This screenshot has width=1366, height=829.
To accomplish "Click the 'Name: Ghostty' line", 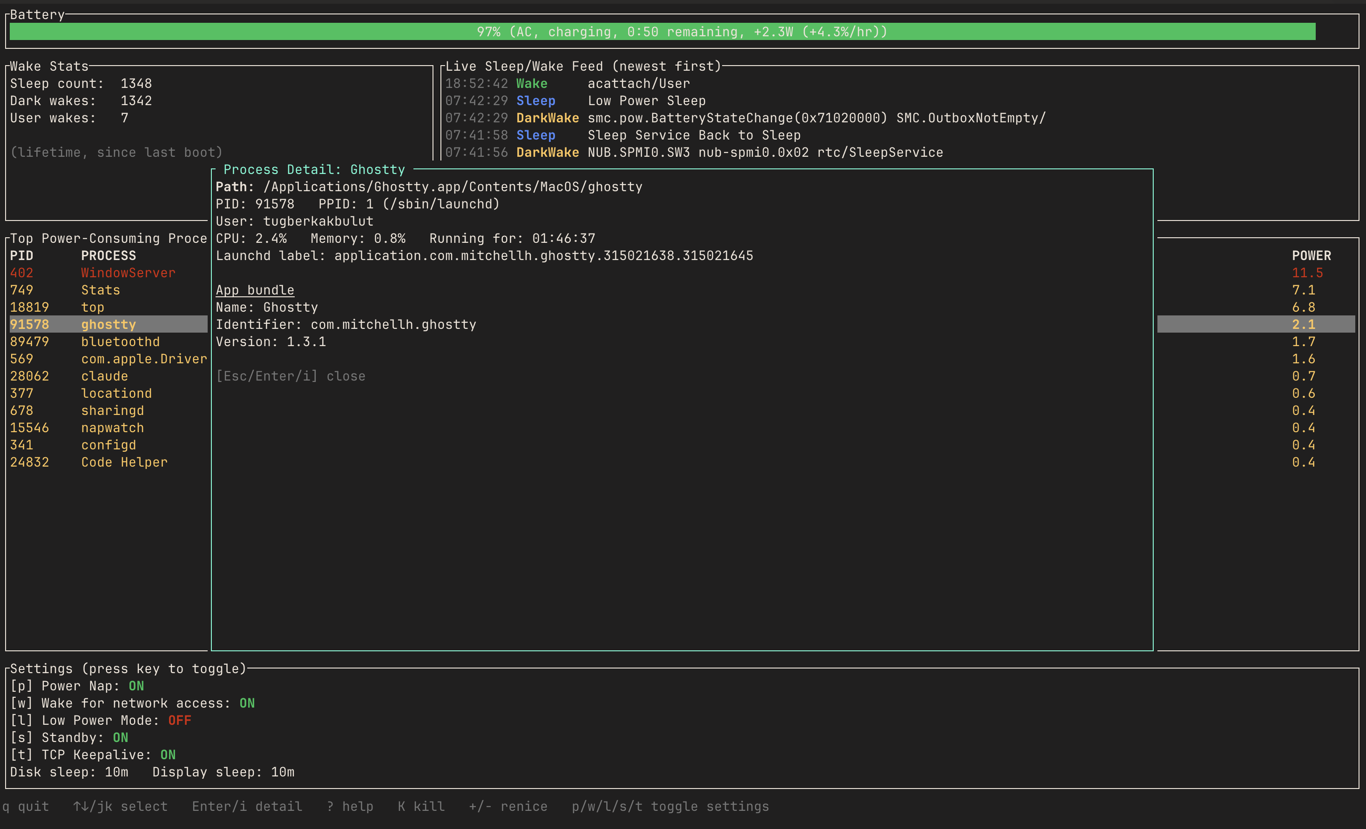I will tap(267, 307).
